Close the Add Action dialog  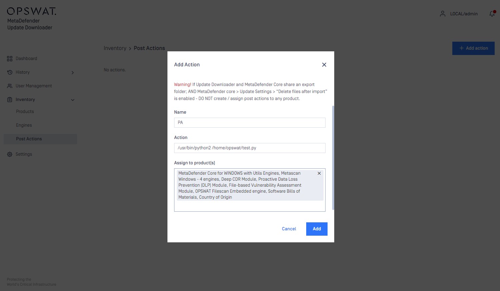point(324,65)
